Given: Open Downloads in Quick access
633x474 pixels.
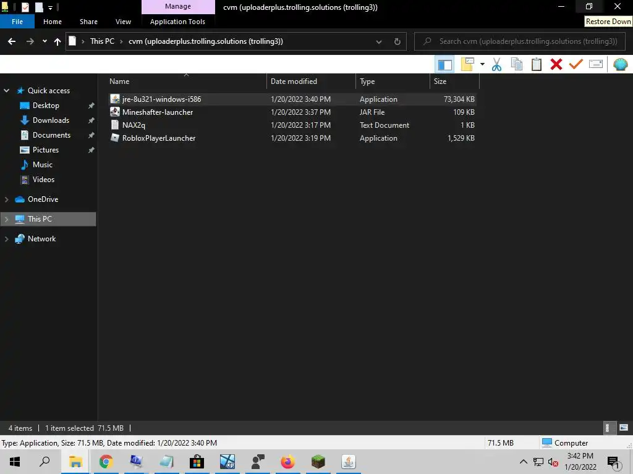Looking at the screenshot, I should [x=51, y=120].
